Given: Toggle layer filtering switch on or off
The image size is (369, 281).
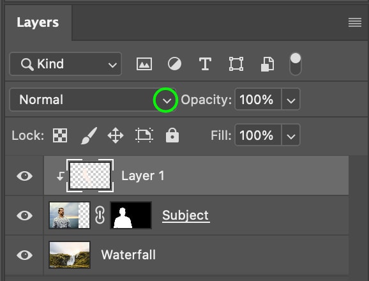Looking at the screenshot, I should click(296, 64).
